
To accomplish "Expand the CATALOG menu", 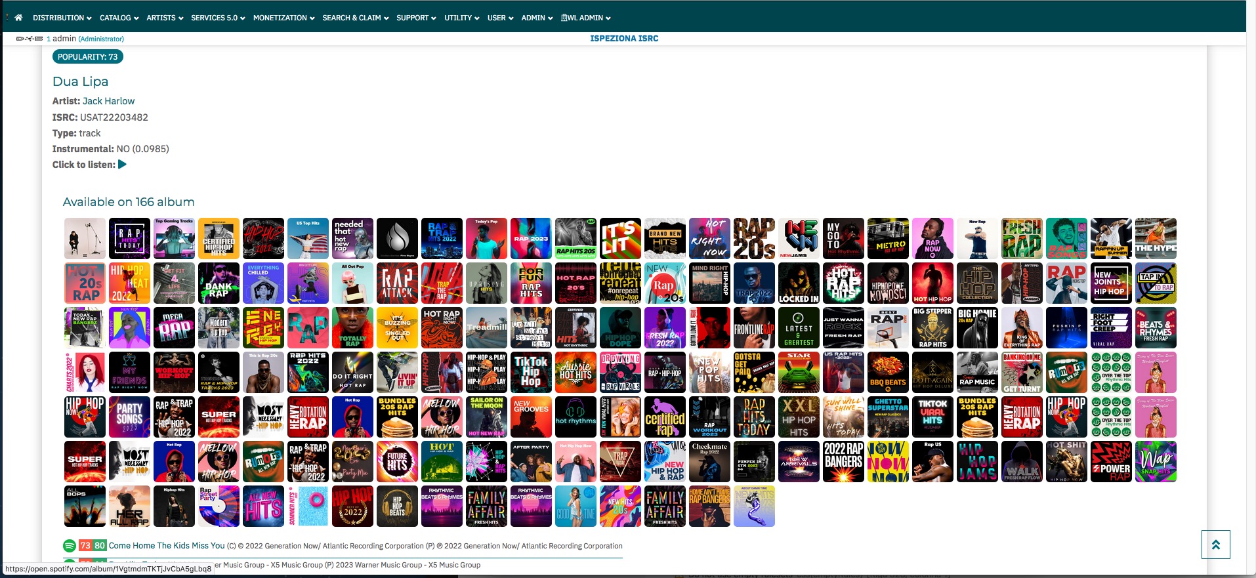I will tap(119, 18).
